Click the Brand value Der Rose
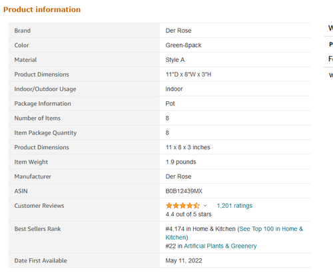The image size is (333, 279). click(178, 31)
